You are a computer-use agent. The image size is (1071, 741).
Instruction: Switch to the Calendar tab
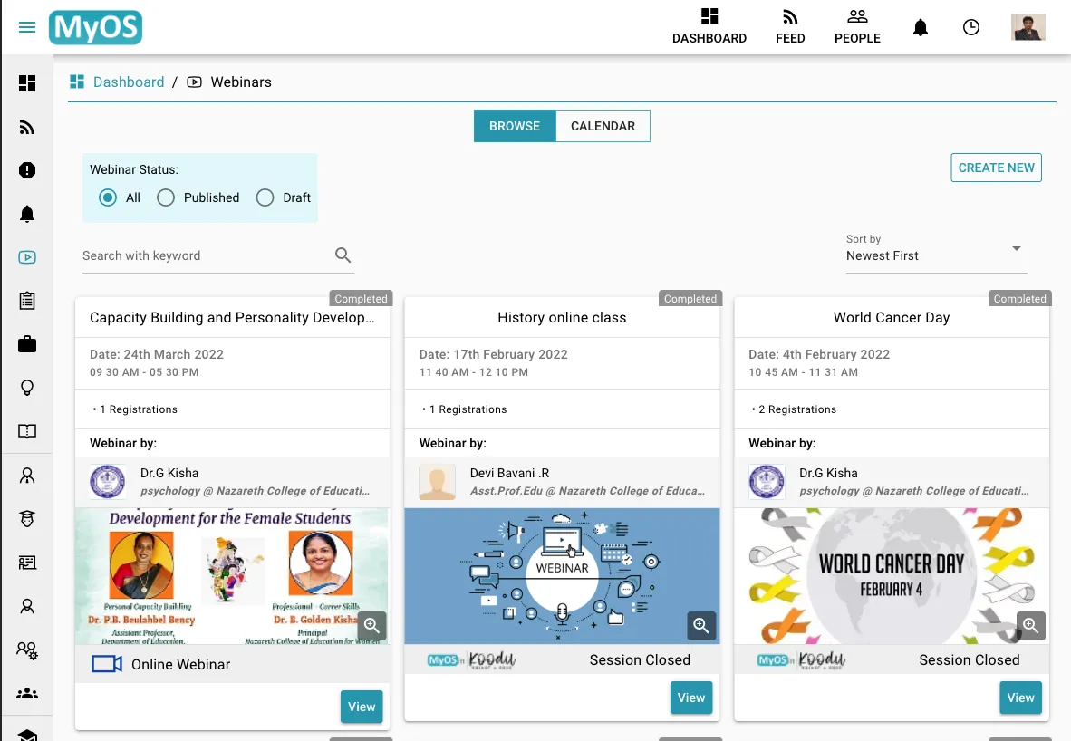click(x=603, y=126)
